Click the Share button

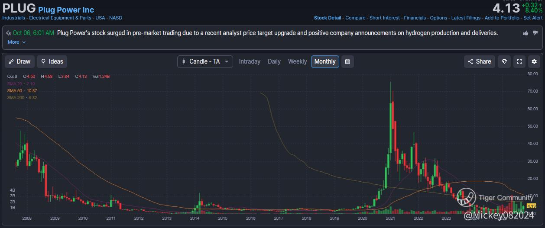(479, 61)
